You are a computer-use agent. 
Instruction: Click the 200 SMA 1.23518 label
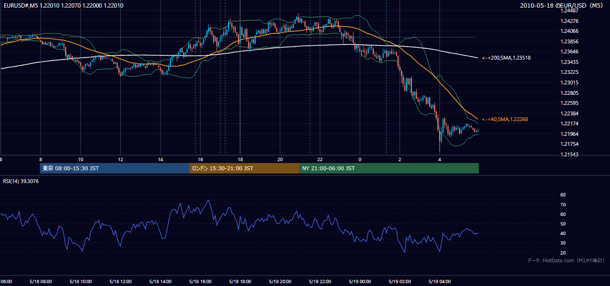coord(506,58)
